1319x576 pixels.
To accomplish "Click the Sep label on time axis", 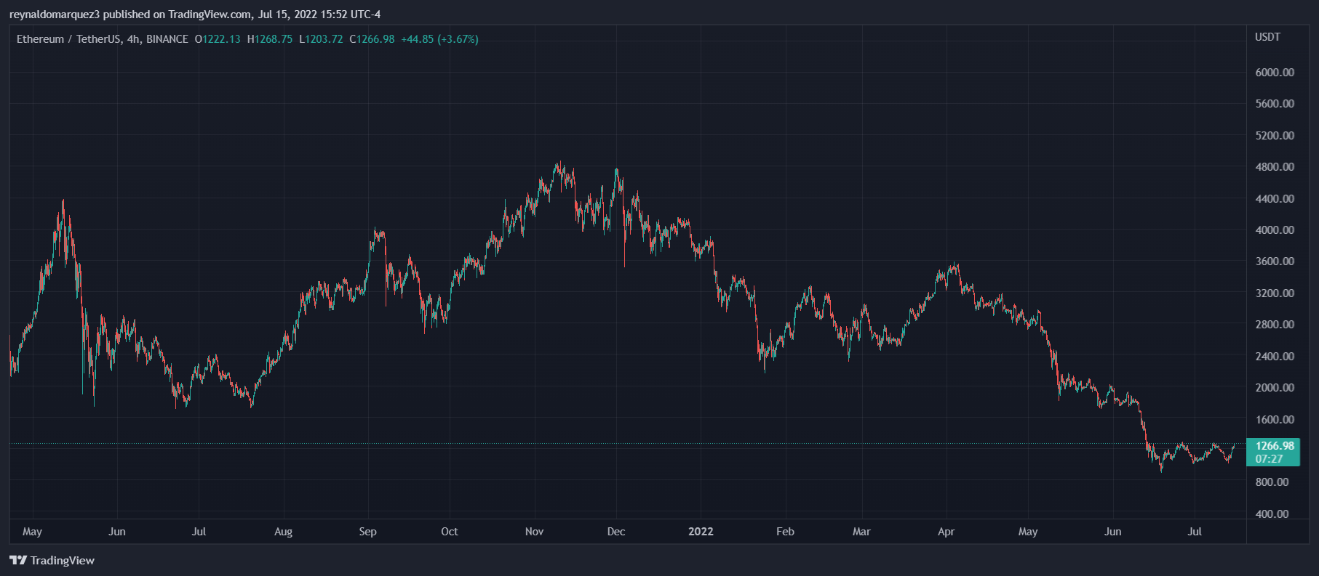I will [x=367, y=532].
